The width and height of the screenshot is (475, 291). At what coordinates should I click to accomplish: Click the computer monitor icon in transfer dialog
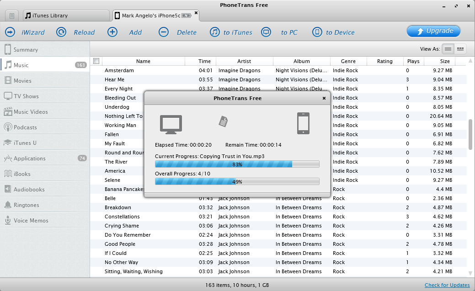pyautogui.click(x=171, y=124)
